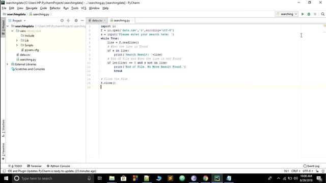Click the PyCharm taskbar icon

click(217, 178)
